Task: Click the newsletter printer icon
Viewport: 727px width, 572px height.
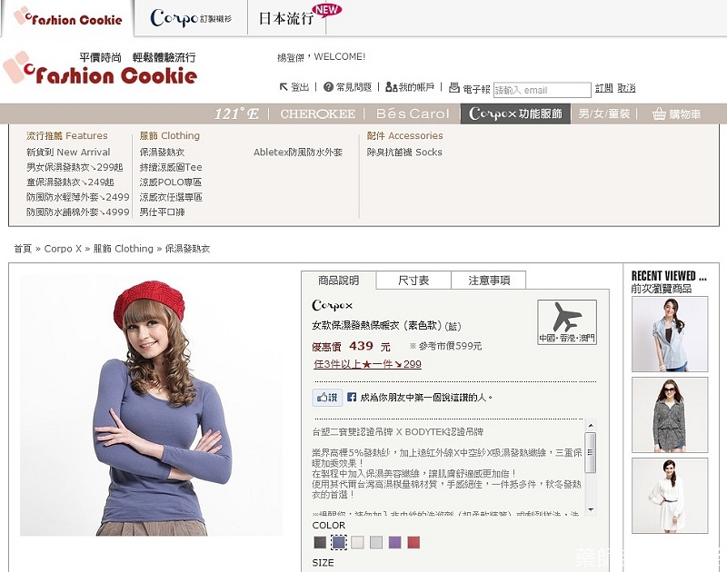Action: (x=454, y=87)
